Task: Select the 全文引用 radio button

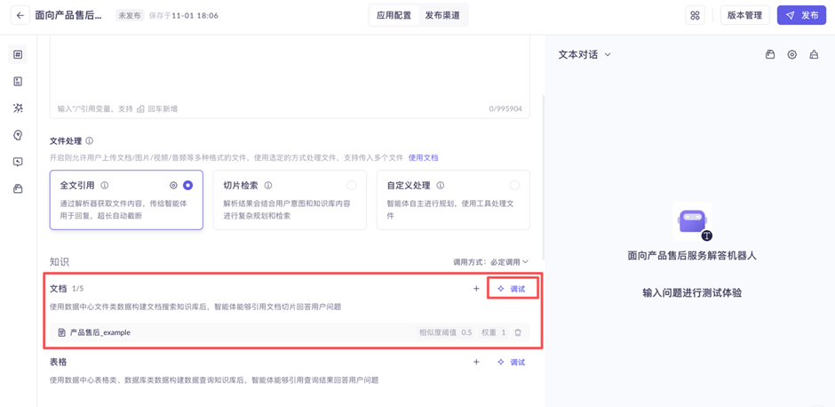Action: 187,186
